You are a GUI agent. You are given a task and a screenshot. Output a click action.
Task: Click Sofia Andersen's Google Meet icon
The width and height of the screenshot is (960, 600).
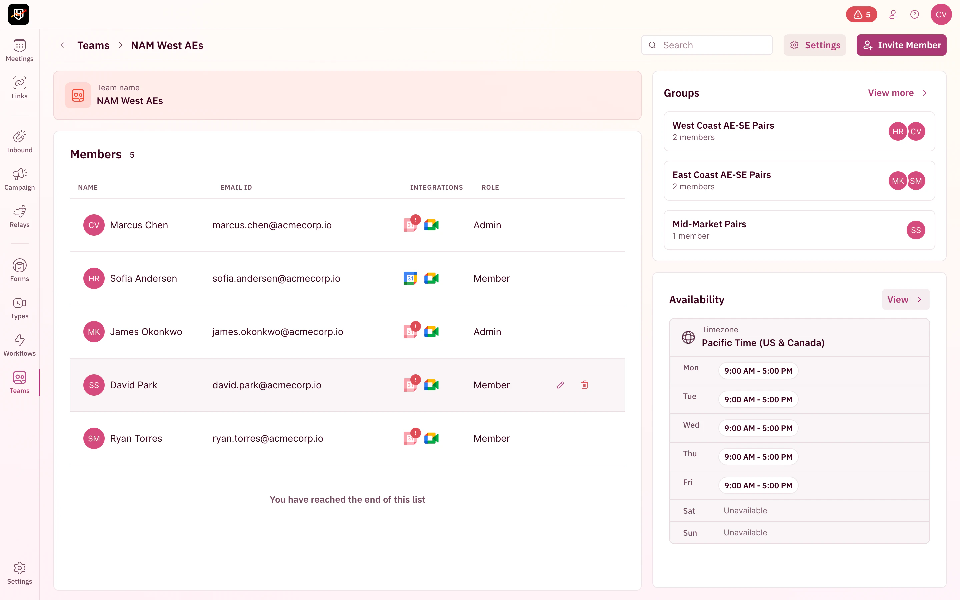(431, 278)
